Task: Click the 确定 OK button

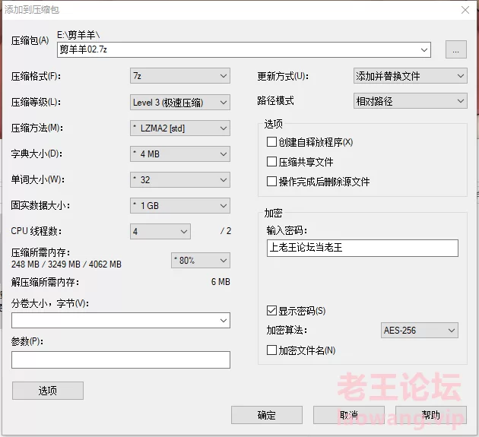Action: [267, 415]
